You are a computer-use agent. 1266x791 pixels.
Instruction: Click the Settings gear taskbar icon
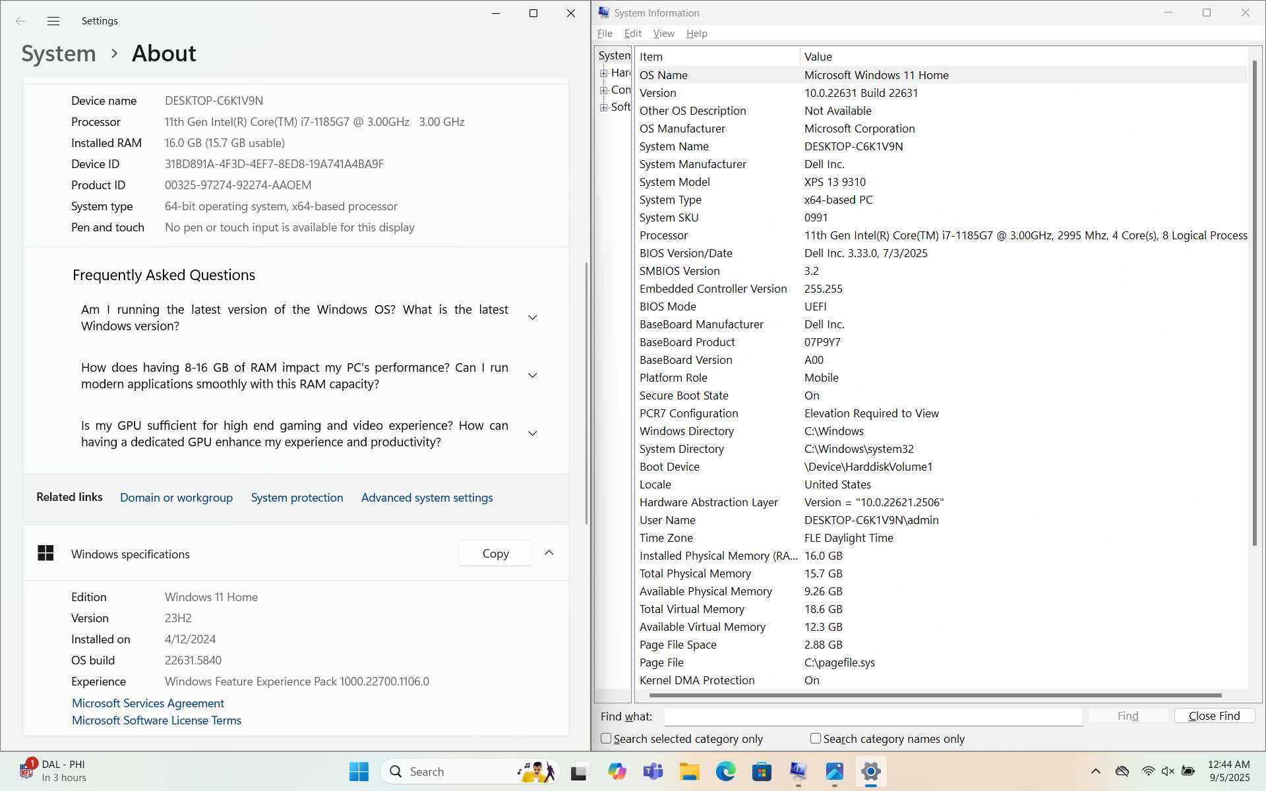point(870,771)
